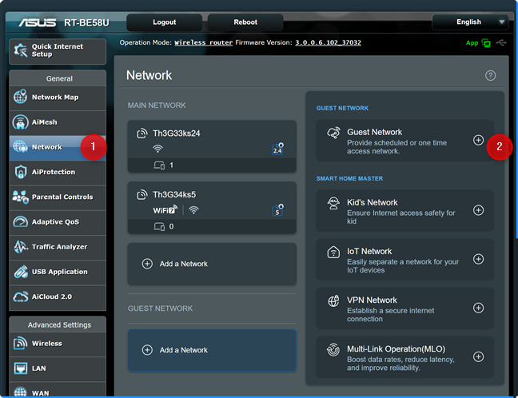Click the connected devices icon under Th3G34ks5
Screen dimensions: 518x398
[x=159, y=227]
